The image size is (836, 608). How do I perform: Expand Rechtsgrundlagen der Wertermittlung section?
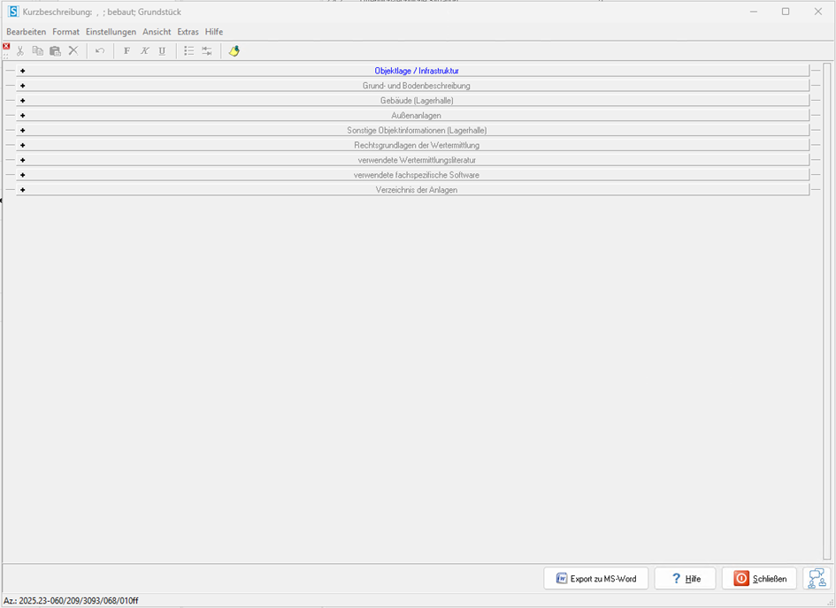click(x=22, y=145)
